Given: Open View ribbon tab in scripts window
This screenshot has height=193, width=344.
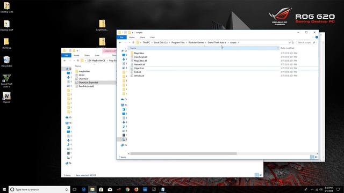Looking at the screenshot, I should click(x=152, y=38).
